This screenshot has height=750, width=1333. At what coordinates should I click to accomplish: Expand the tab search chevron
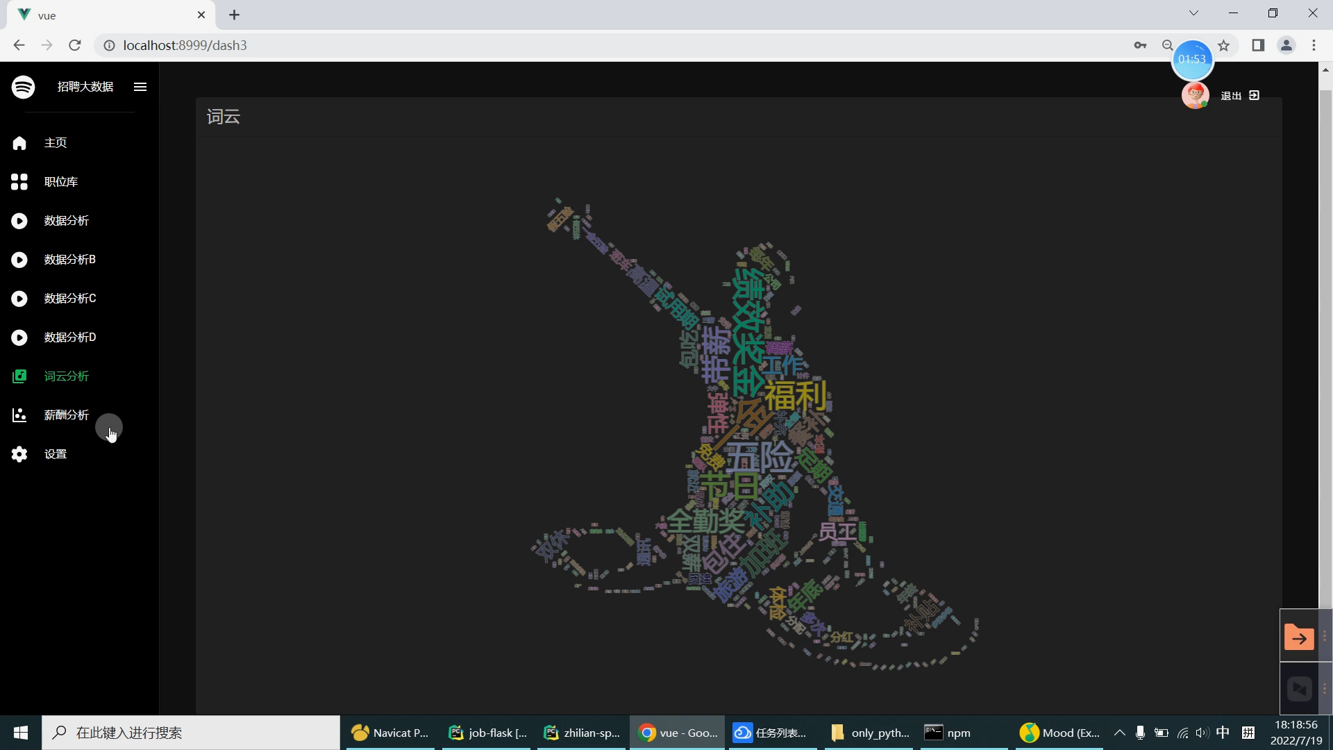pos(1193,13)
